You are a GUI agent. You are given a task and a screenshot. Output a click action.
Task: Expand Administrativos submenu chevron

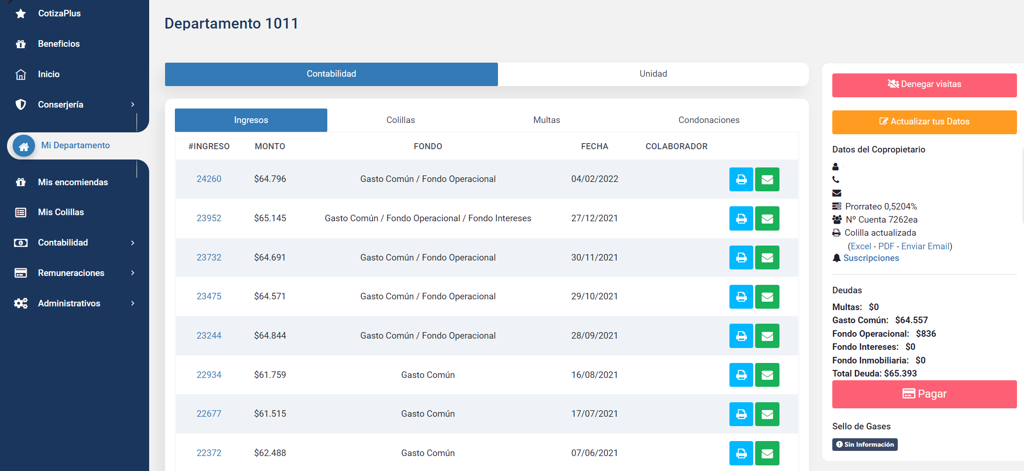coord(133,303)
